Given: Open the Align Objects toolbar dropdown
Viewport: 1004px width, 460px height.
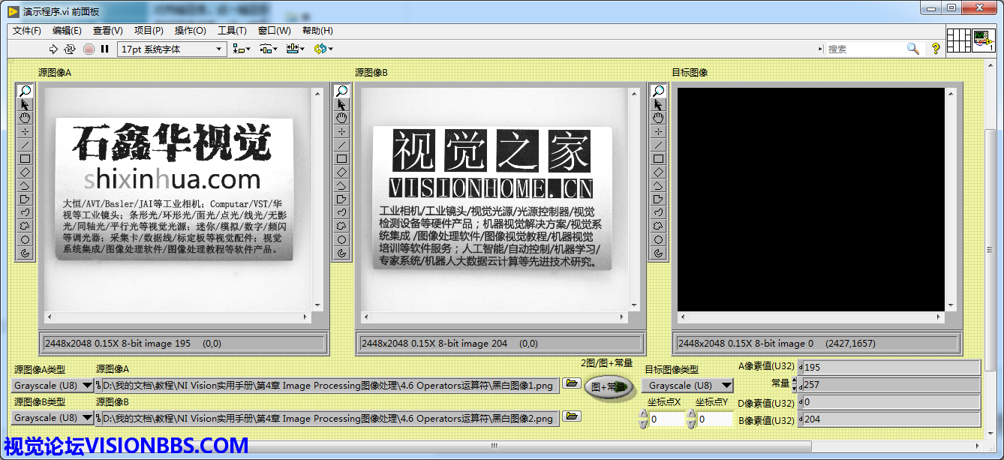Looking at the screenshot, I should (242, 49).
